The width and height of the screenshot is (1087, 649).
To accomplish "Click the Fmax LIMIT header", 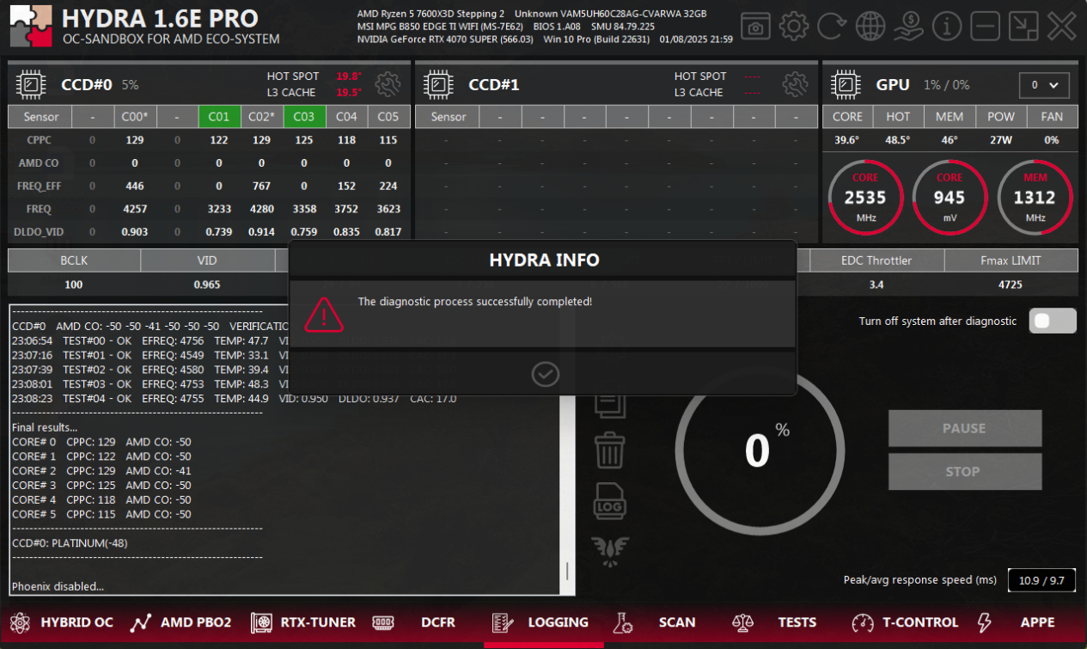I will click(x=1011, y=260).
